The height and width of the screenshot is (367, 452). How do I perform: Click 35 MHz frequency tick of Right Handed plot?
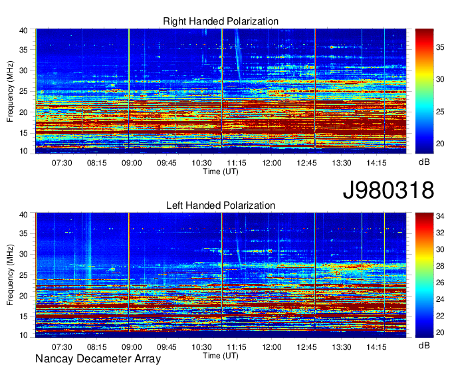click(23, 50)
